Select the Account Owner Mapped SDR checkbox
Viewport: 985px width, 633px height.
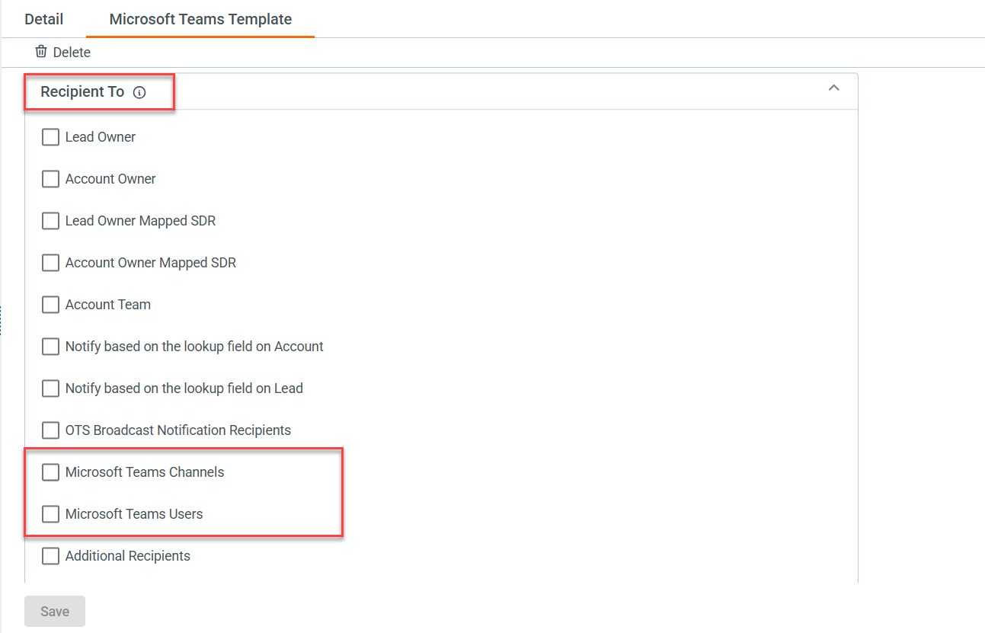[50, 263]
